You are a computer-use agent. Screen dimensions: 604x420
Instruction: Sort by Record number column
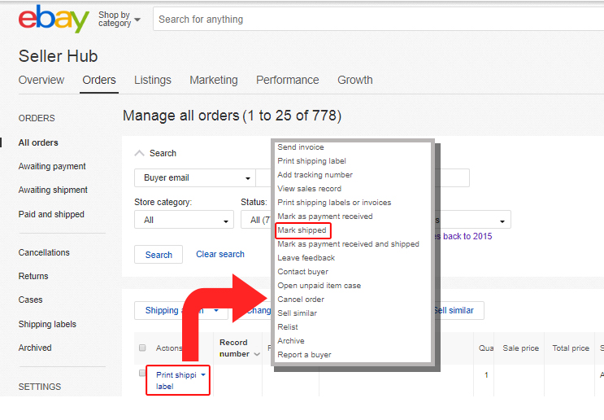point(239,348)
